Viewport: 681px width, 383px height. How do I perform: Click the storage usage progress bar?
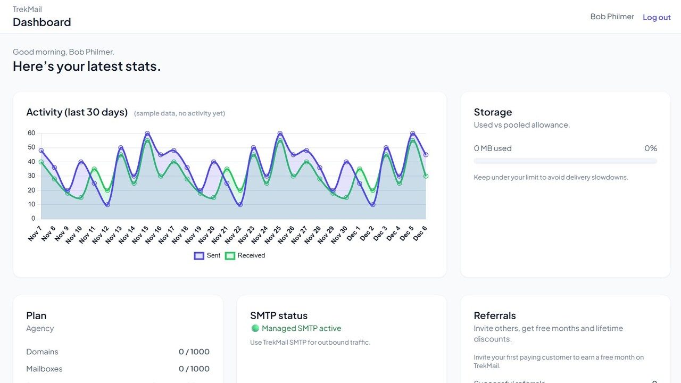pyautogui.click(x=565, y=161)
